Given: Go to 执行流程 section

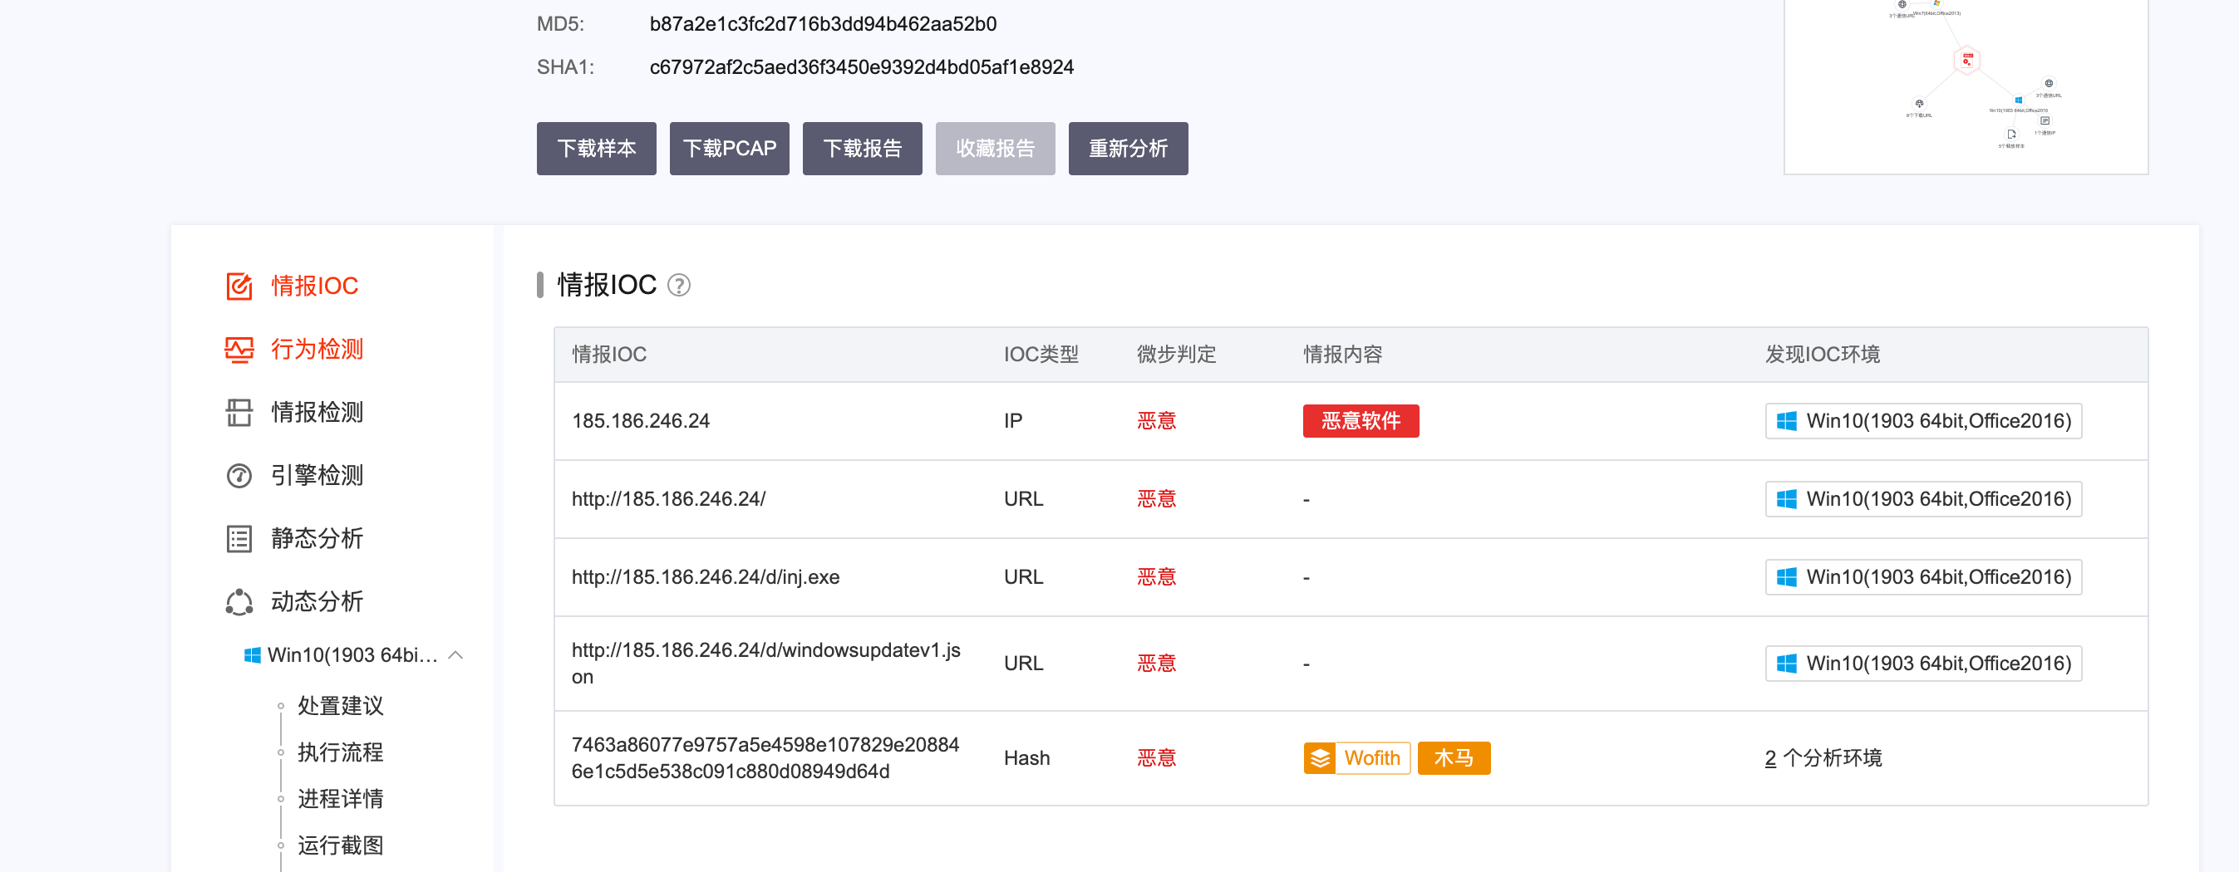Looking at the screenshot, I should (340, 752).
